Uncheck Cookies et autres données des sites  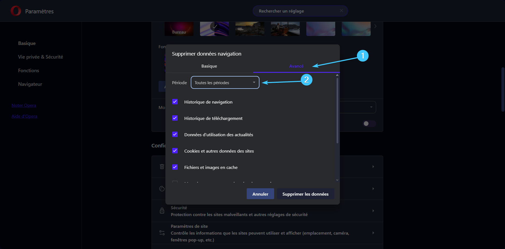click(x=175, y=151)
